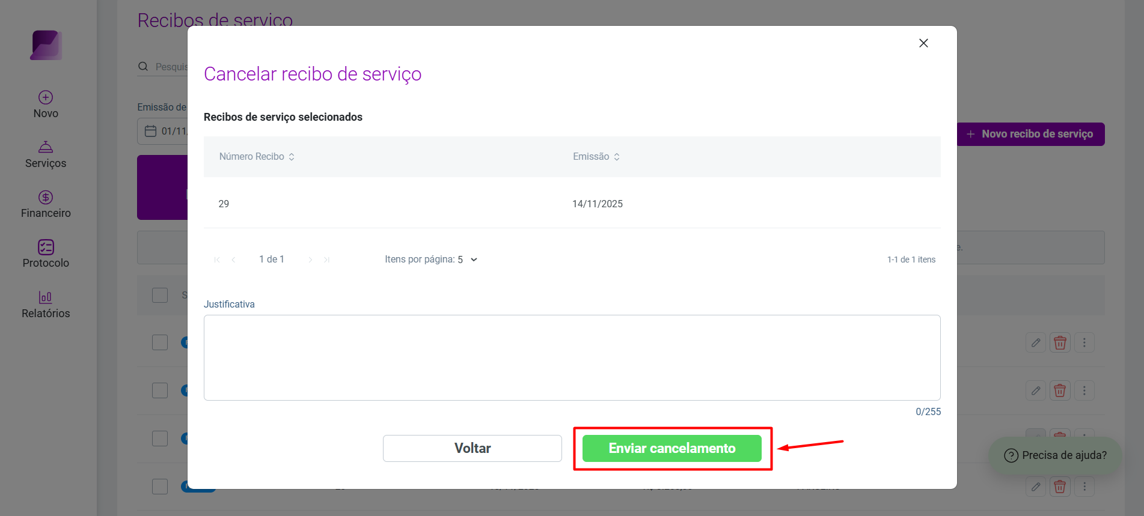The width and height of the screenshot is (1144, 516).
Task: Click Novo recibo de serviço button
Action: point(1030,134)
